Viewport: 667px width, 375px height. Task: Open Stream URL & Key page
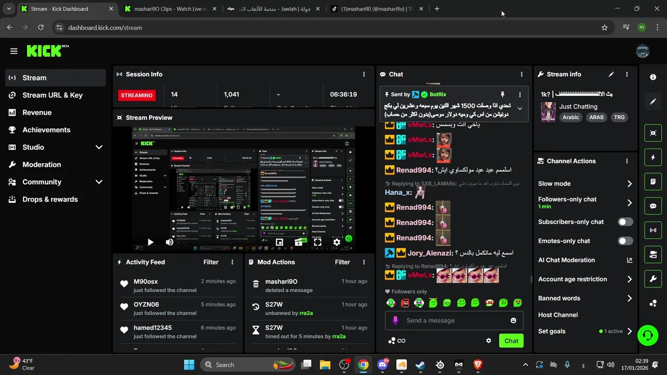coord(56,95)
